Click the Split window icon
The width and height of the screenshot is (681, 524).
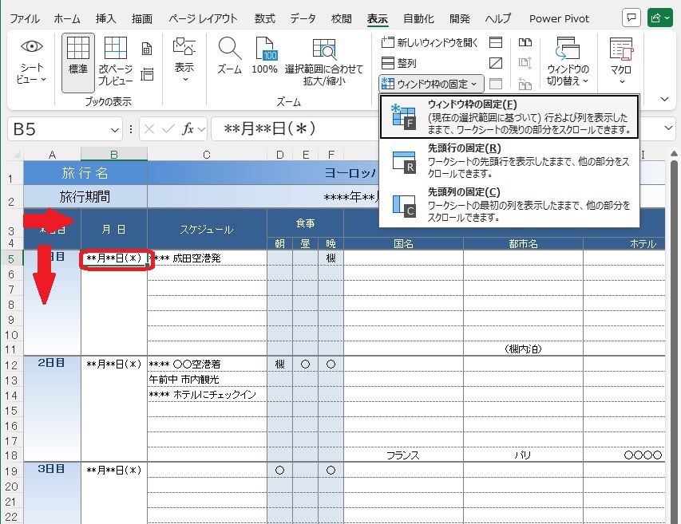click(x=496, y=43)
